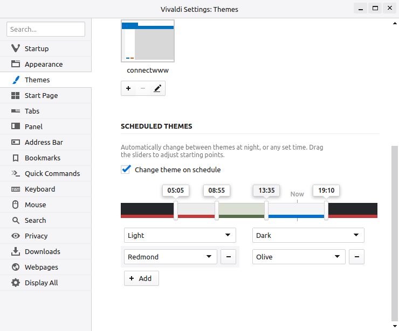This screenshot has height=331, width=399.
Task: Open the Dark theme dropdown
Action: click(x=308, y=235)
